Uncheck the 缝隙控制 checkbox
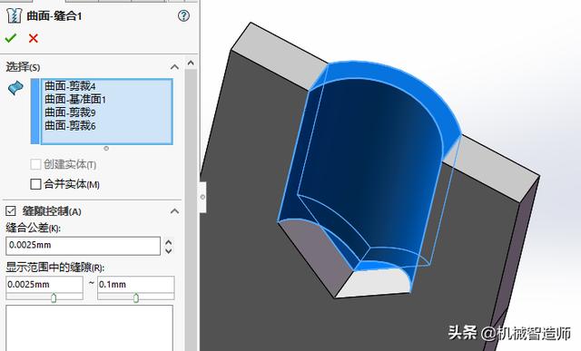The height and width of the screenshot is (351, 581). click(11, 211)
